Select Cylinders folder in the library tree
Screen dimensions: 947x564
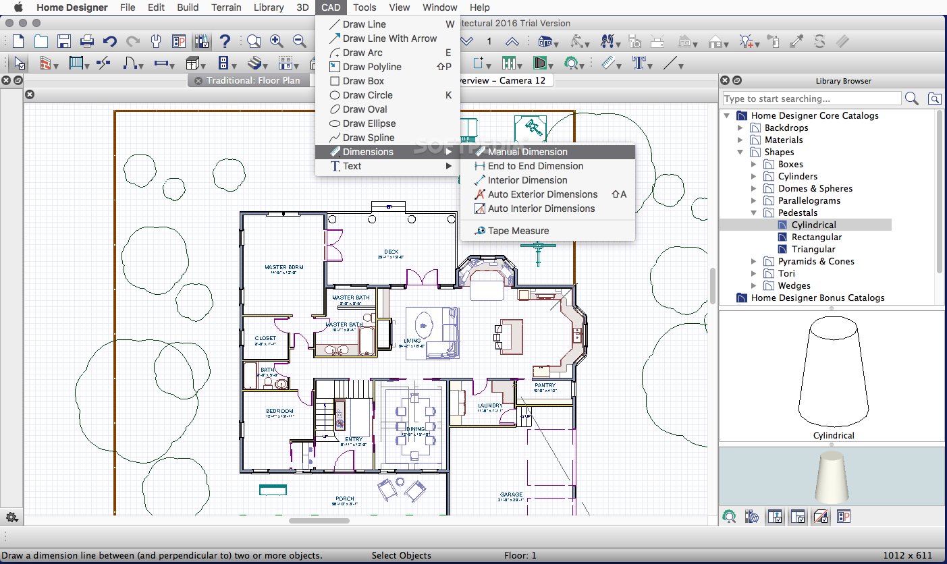(798, 177)
